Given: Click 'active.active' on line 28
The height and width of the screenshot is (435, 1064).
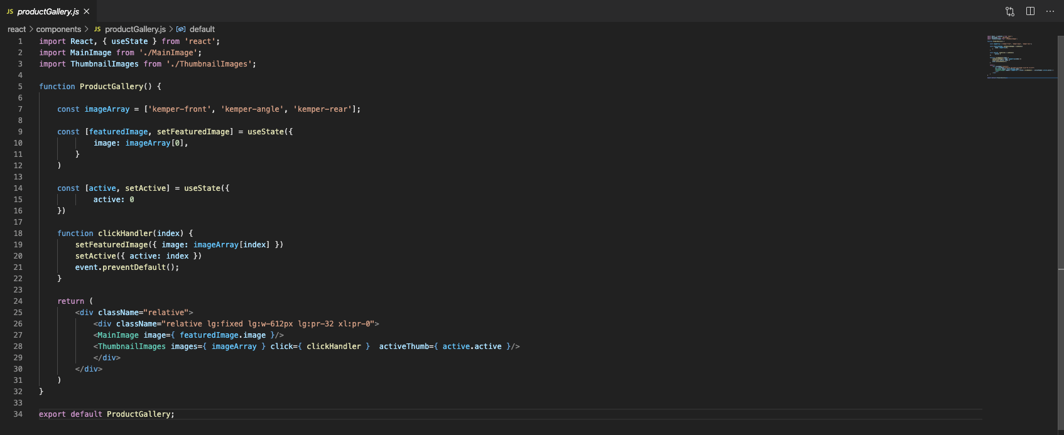Looking at the screenshot, I should tap(472, 346).
